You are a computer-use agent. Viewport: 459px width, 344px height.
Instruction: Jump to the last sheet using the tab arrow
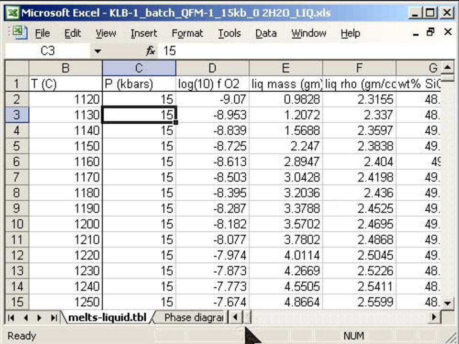tap(54, 317)
